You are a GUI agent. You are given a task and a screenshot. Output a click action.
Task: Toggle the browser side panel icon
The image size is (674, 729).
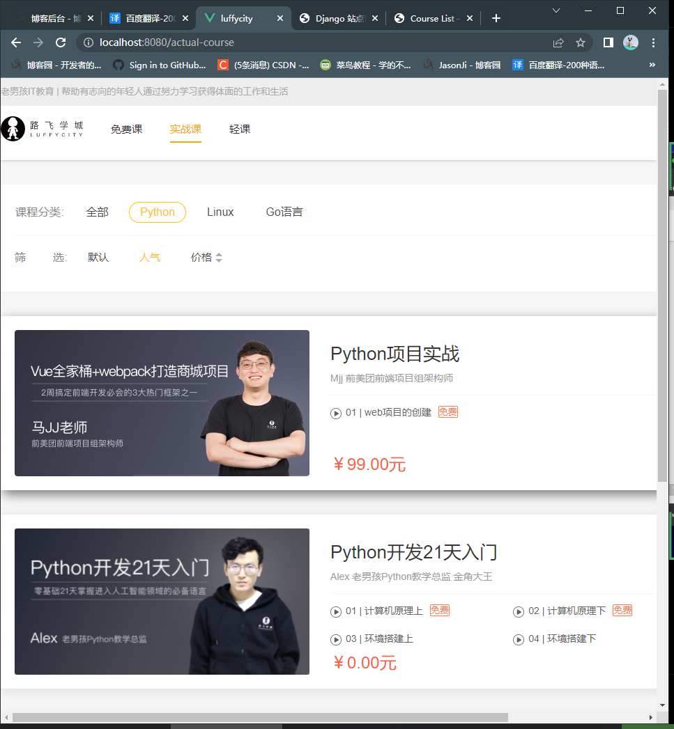[x=608, y=42]
